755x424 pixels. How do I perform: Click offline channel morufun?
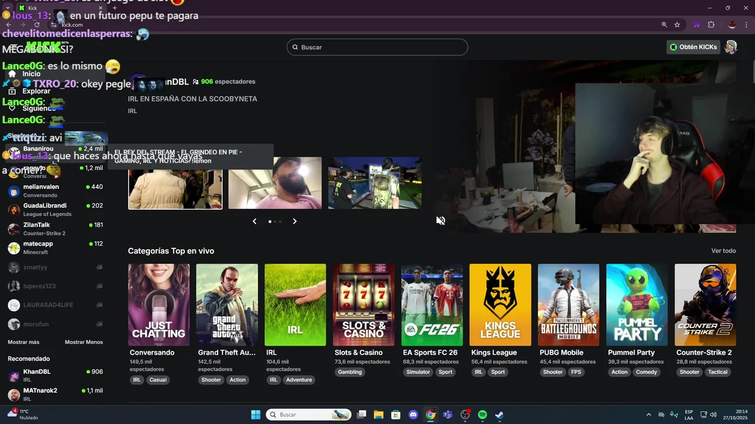pyautogui.click(x=55, y=324)
